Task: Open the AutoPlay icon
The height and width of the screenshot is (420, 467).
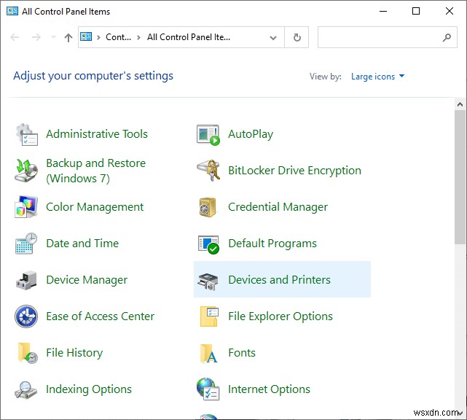Action: [208, 134]
